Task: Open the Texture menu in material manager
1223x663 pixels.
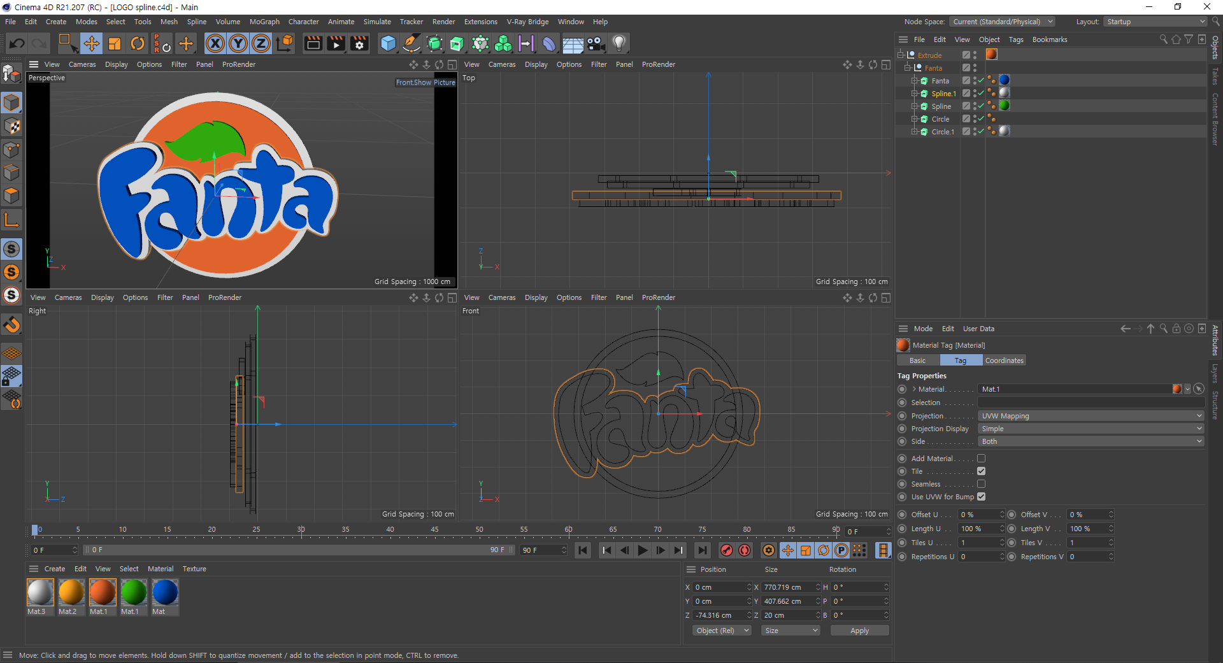Action: click(x=194, y=569)
